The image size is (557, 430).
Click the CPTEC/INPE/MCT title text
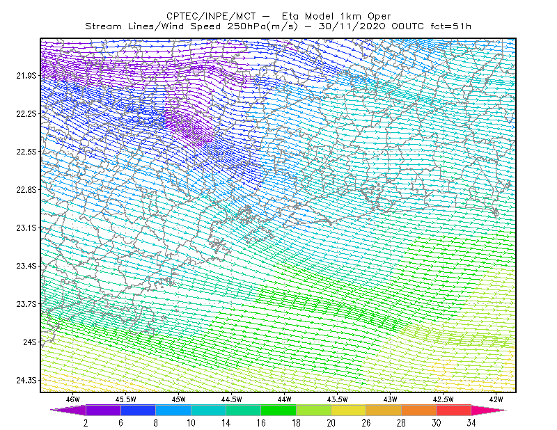click(211, 16)
